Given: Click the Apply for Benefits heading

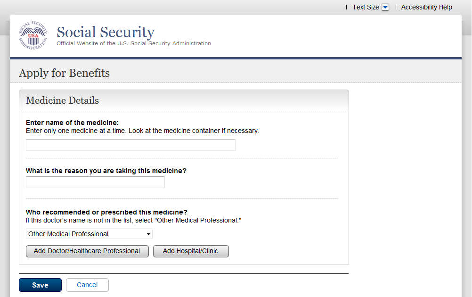Looking at the screenshot, I should (x=64, y=73).
